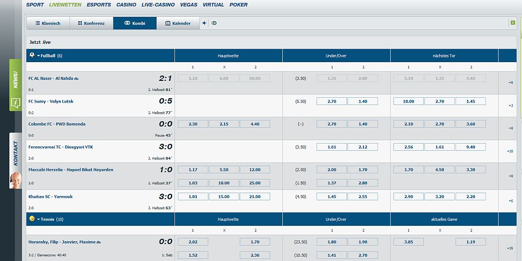
Task: Pick odds 21.00 for Yarmouk win
Action: click(255, 196)
